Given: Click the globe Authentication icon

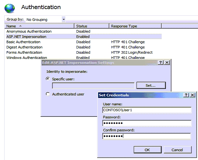Looking at the screenshot, I should (x=9, y=8).
